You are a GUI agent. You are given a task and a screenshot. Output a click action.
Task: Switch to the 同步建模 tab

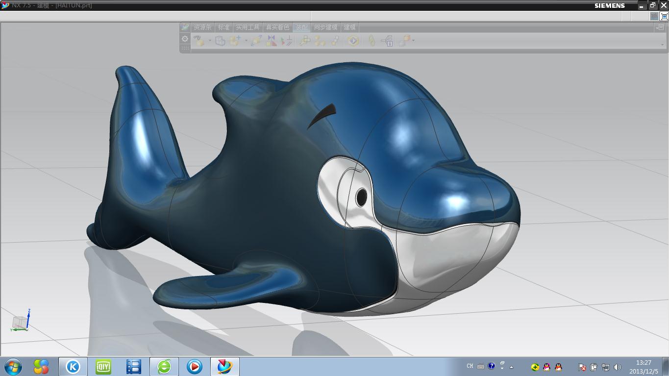tap(325, 27)
